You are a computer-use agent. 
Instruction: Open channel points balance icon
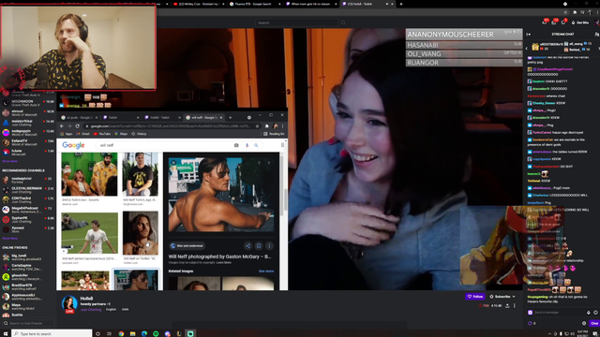(531, 323)
